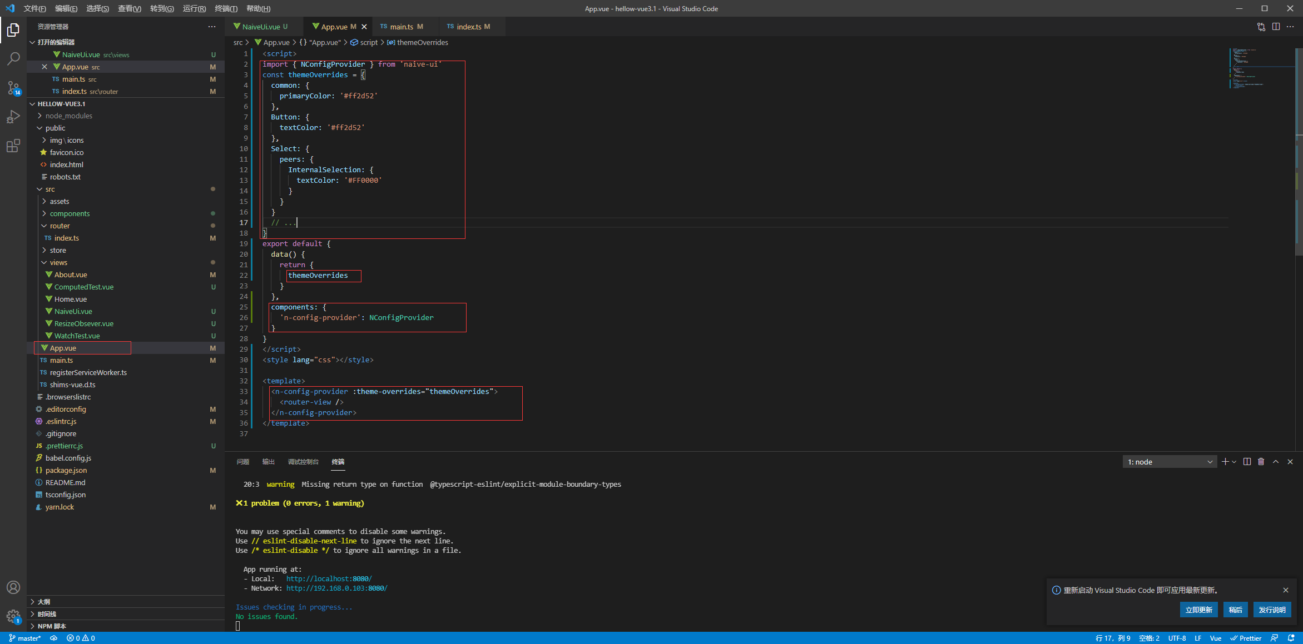Image resolution: width=1303 pixels, height=644 pixels.
Task: Open the Search view in activity bar
Action: point(13,59)
